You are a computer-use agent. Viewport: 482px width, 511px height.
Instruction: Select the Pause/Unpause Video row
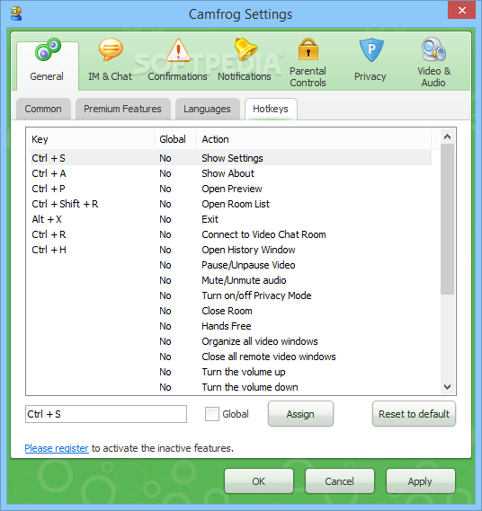coord(231,265)
